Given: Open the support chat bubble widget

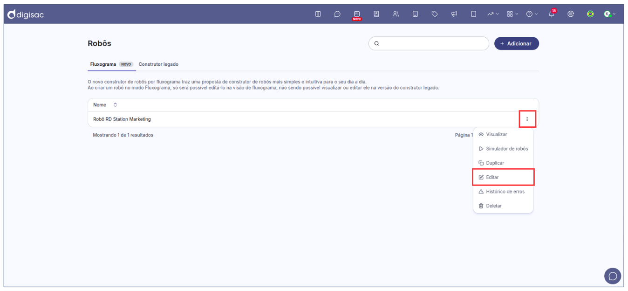Looking at the screenshot, I should (x=613, y=276).
